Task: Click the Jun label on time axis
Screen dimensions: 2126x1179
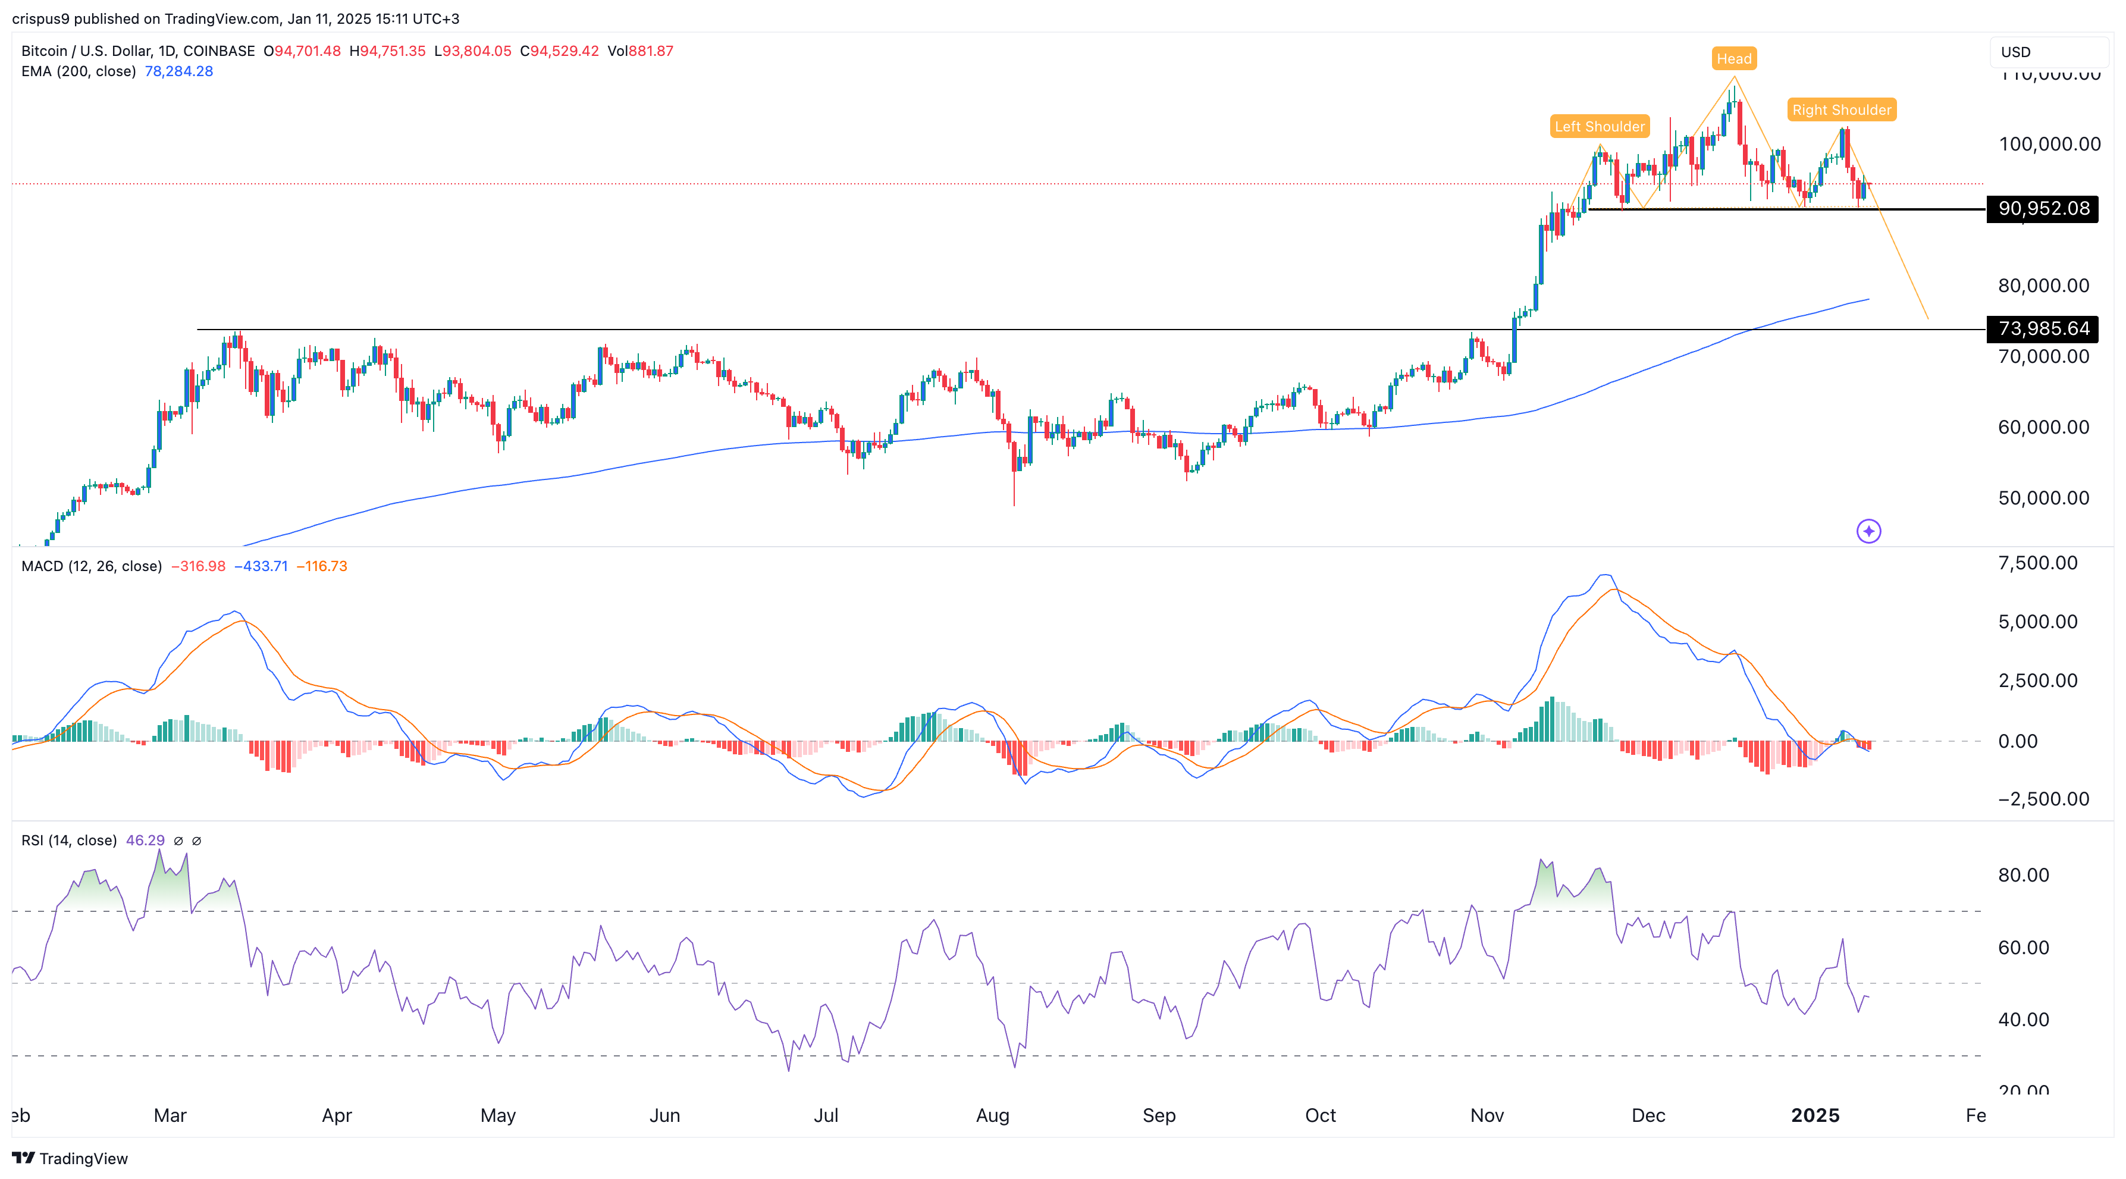Action: point(664,1115)
